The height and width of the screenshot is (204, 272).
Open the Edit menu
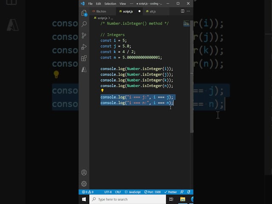click(x=98, y=4)
